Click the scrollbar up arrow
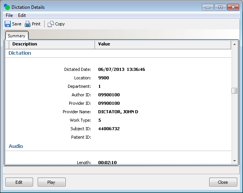The height and width of the screenshot is (193, 243). [x=234, y=45]
